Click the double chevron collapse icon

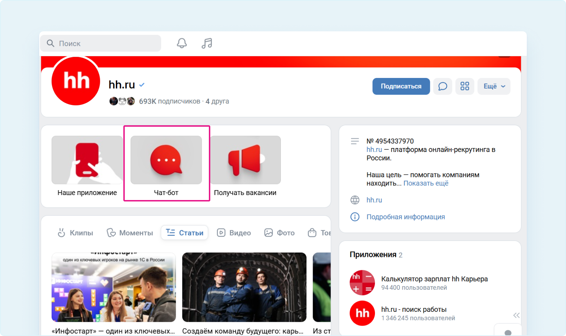[x=516, y=315]
